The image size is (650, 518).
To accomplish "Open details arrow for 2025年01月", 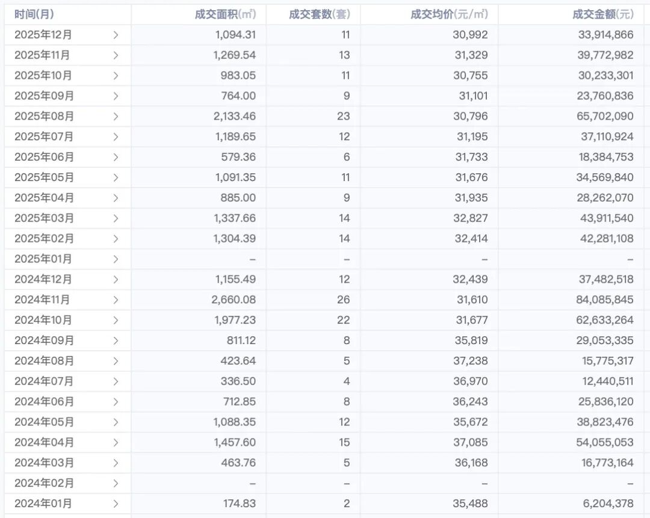I will [x=116, y=259].
